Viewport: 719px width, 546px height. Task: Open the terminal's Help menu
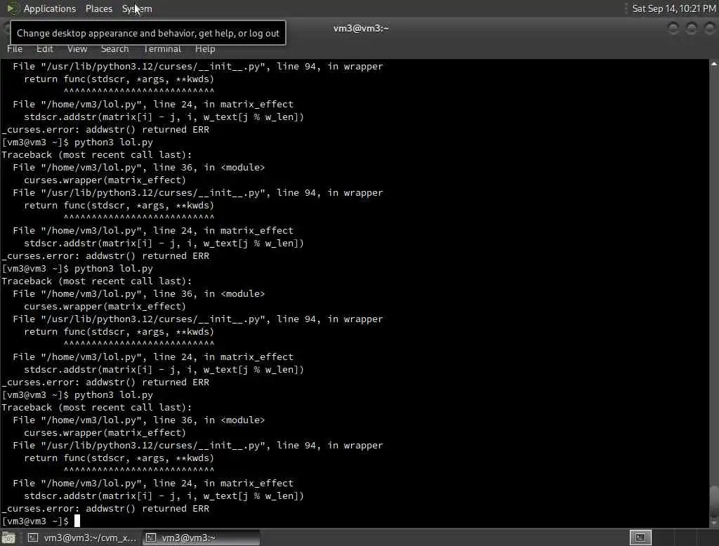coord(205,49)
